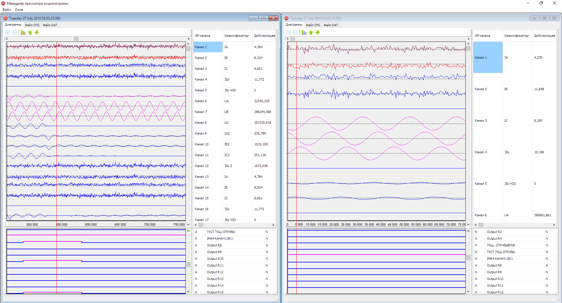Switch to Файл DAT tab in right window
This screenshot has height=303, width=562.
(331, 25)
